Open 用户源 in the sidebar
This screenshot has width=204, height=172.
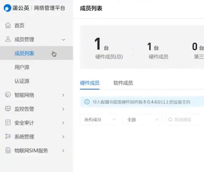point(22,67)
